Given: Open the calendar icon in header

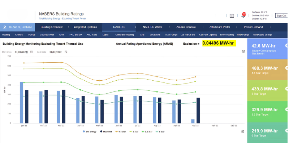Looking at the screenshot, I should [232, 15].
